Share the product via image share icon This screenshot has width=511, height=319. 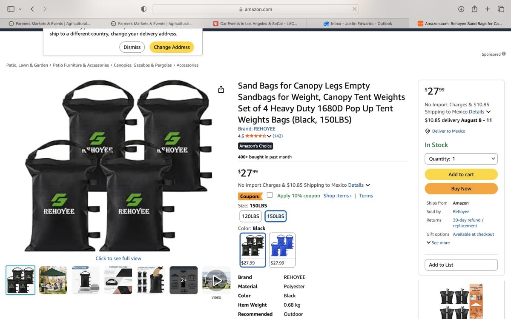pyautogui.click(x=221, y=89)
